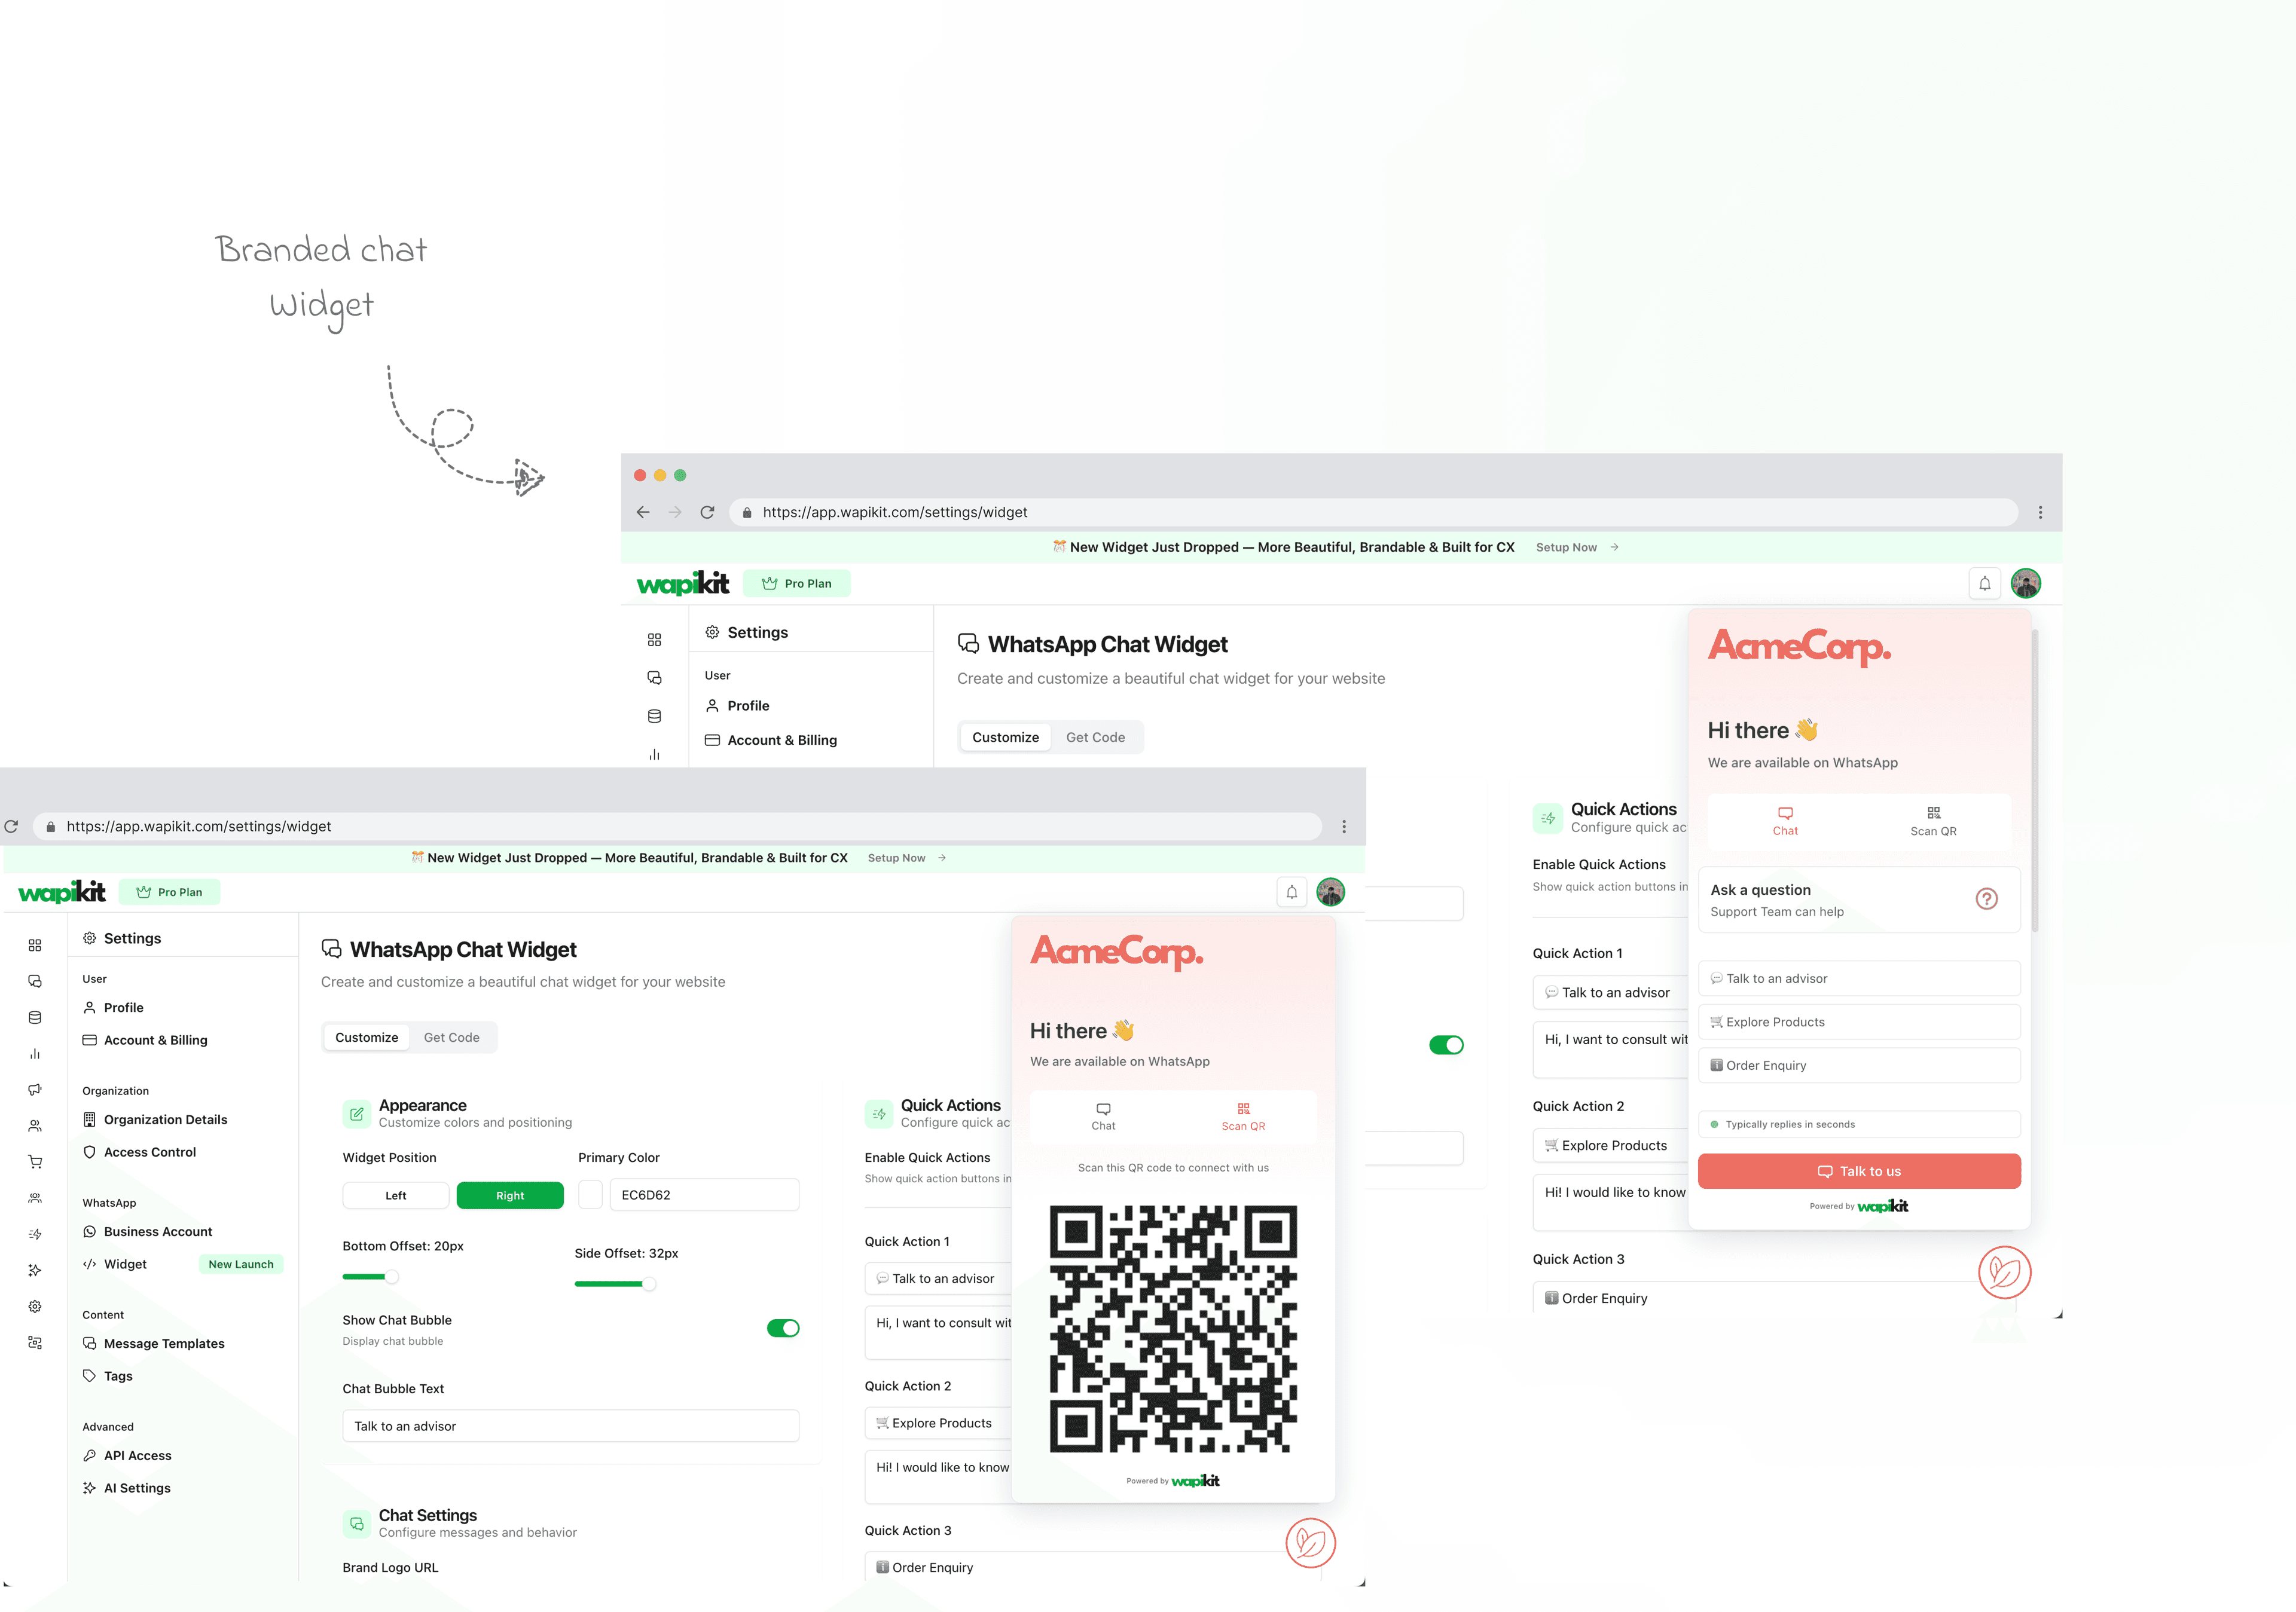This screenshot has width=2296, height=1612.
Task: Click the forward arrow in the rear browser window
Action: (x=675, y=512)
